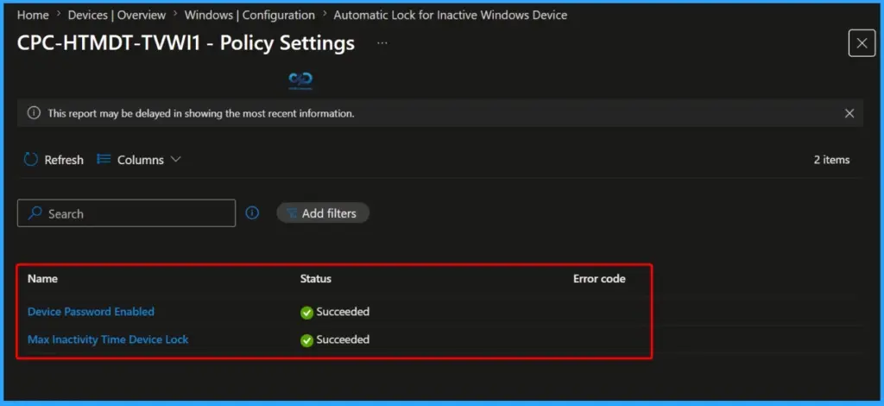This screenshot has height=406, width=884.
Task: Open the Columns dropdown
Action: point(139,160)
